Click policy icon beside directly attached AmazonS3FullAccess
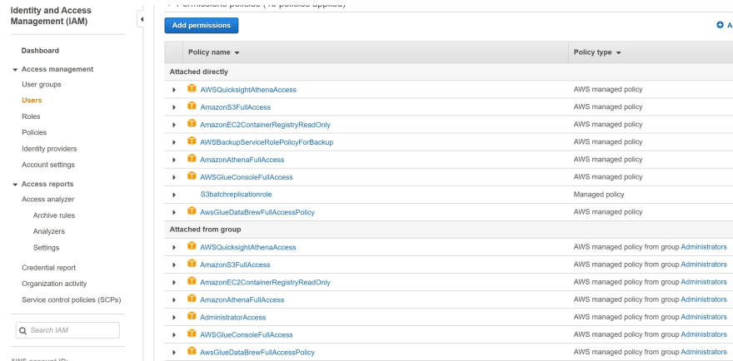The width and height of the screenshot is (733, 361). [x=192, y=106]
